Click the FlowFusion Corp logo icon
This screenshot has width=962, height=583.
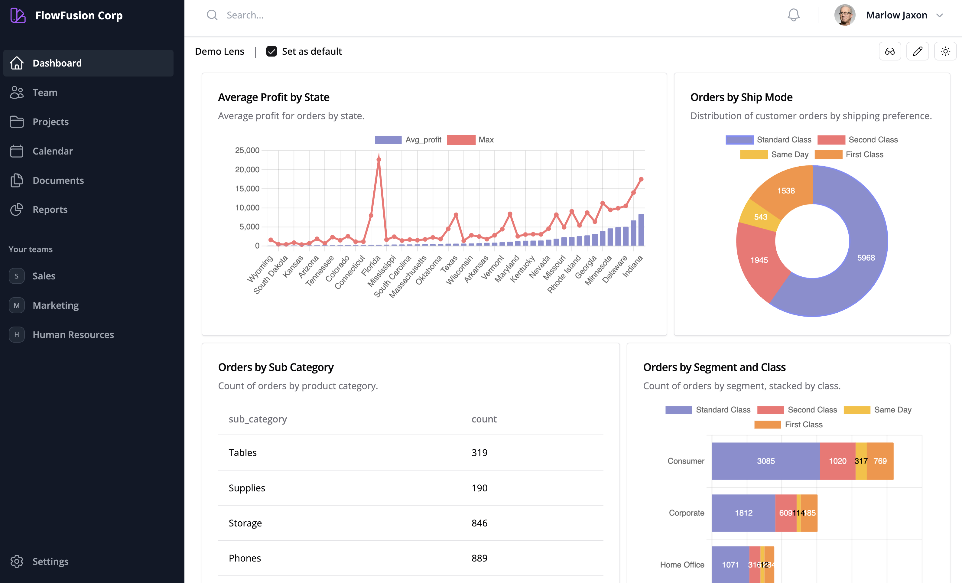point(18,15)
